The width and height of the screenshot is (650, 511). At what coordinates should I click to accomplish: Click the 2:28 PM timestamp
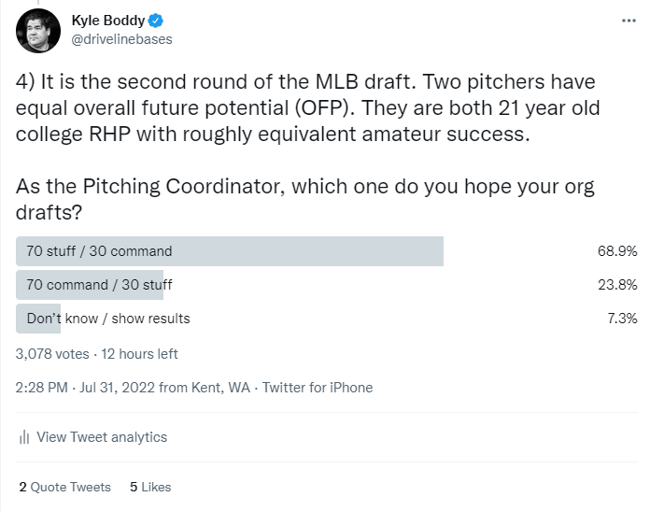point(41,388)
